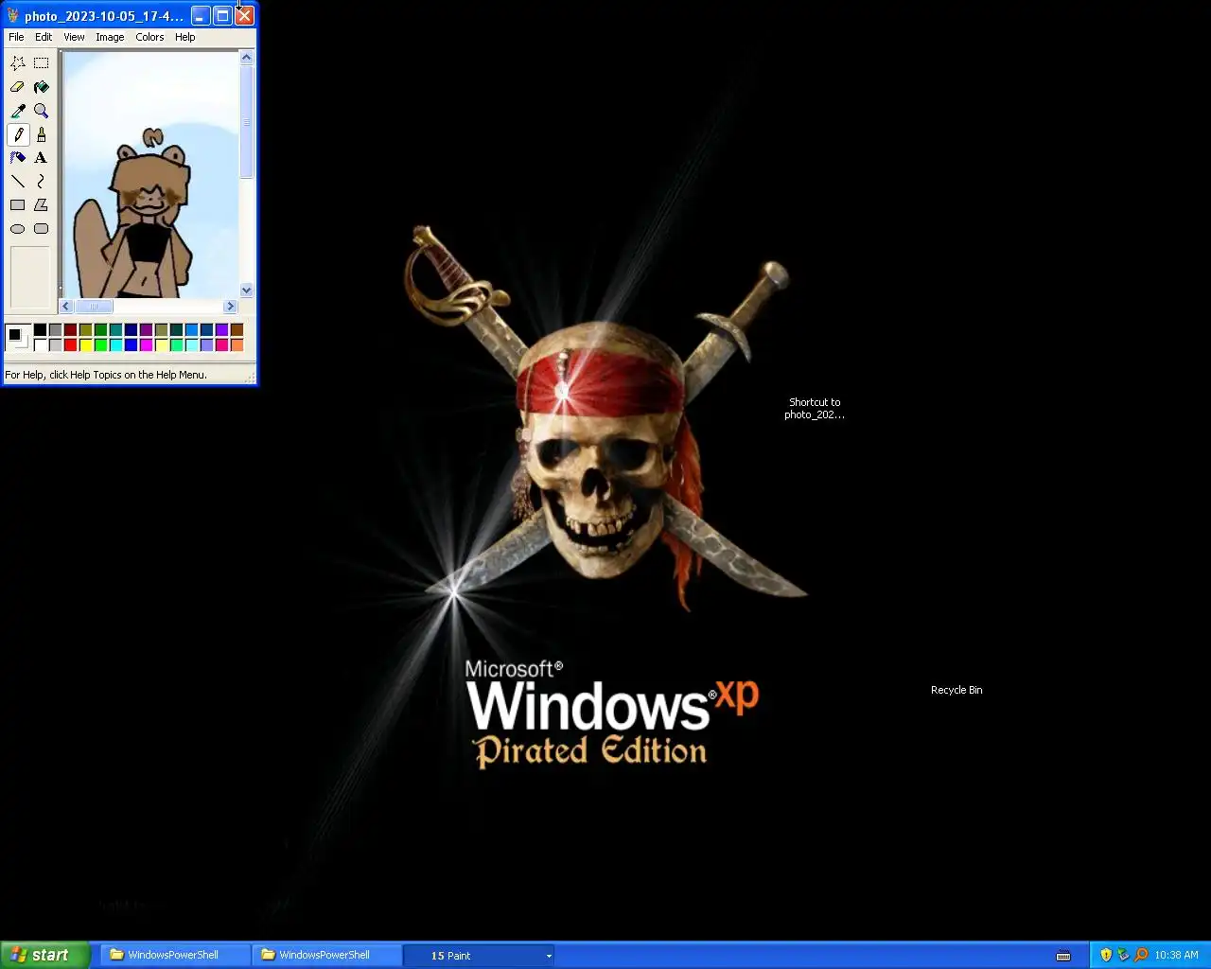The width and height of the screenshot is (1211, 969).
Task: Pick the magenta color swatch
Action: [x=146, y=344]
